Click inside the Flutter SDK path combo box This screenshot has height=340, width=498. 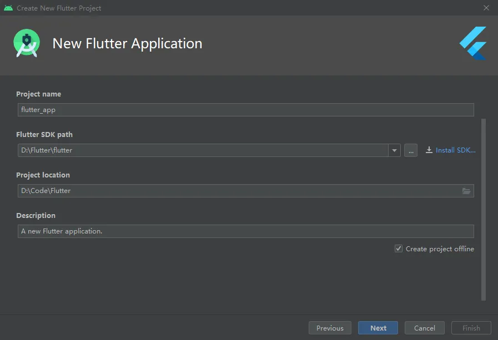(x=203, y=150)
